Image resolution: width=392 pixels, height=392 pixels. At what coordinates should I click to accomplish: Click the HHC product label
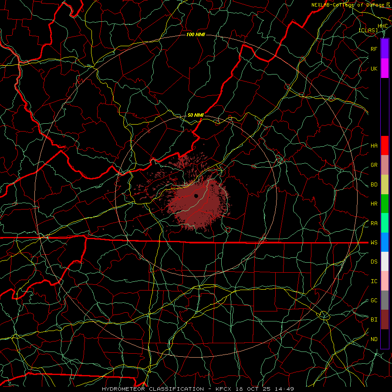tap(383, 26)
